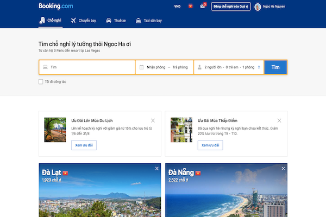This screenshot has height=217, width=326.
Task: Open the Ưu Đãi Mùa Thấp Điểm thumbnail
Action: [181, 130]
